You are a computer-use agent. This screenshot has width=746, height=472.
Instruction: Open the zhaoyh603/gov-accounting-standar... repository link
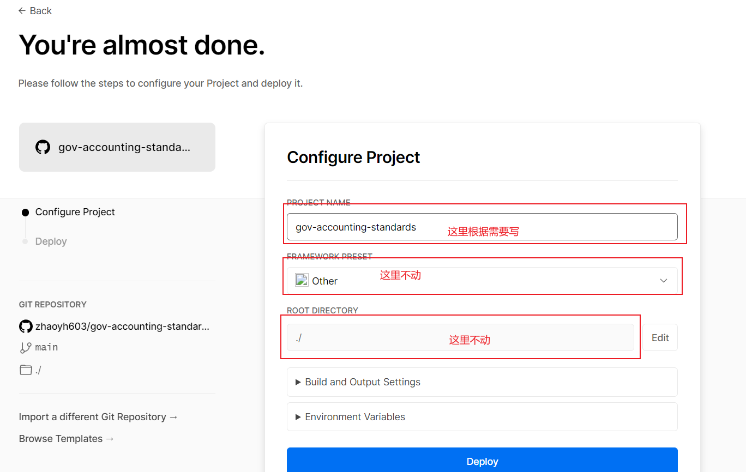coord(122,326)
